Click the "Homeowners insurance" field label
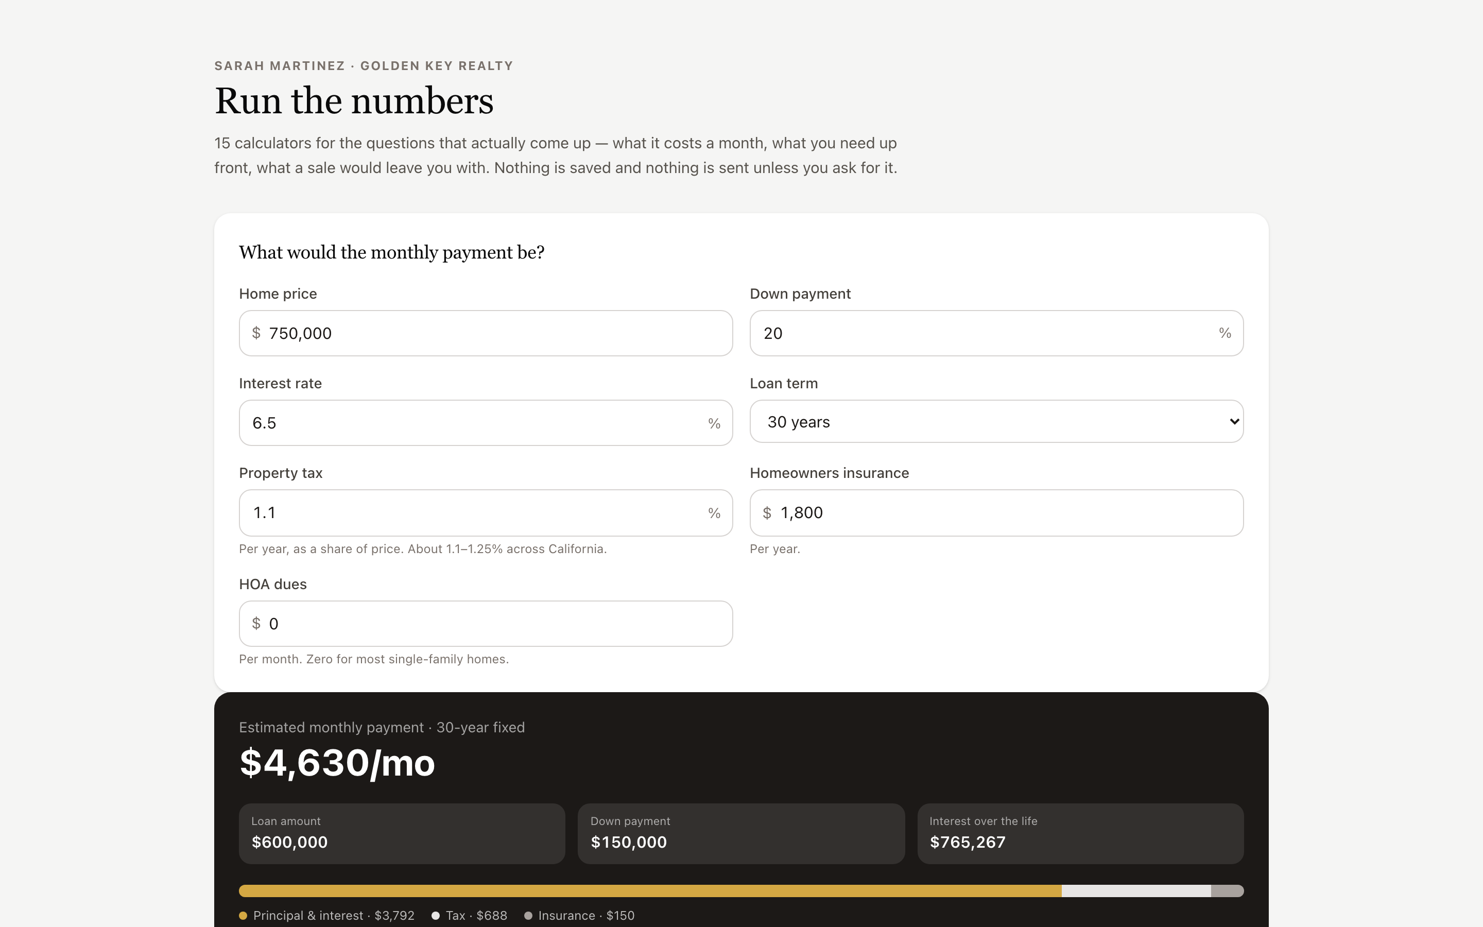 pyautogui.click(x=829, y=473)
